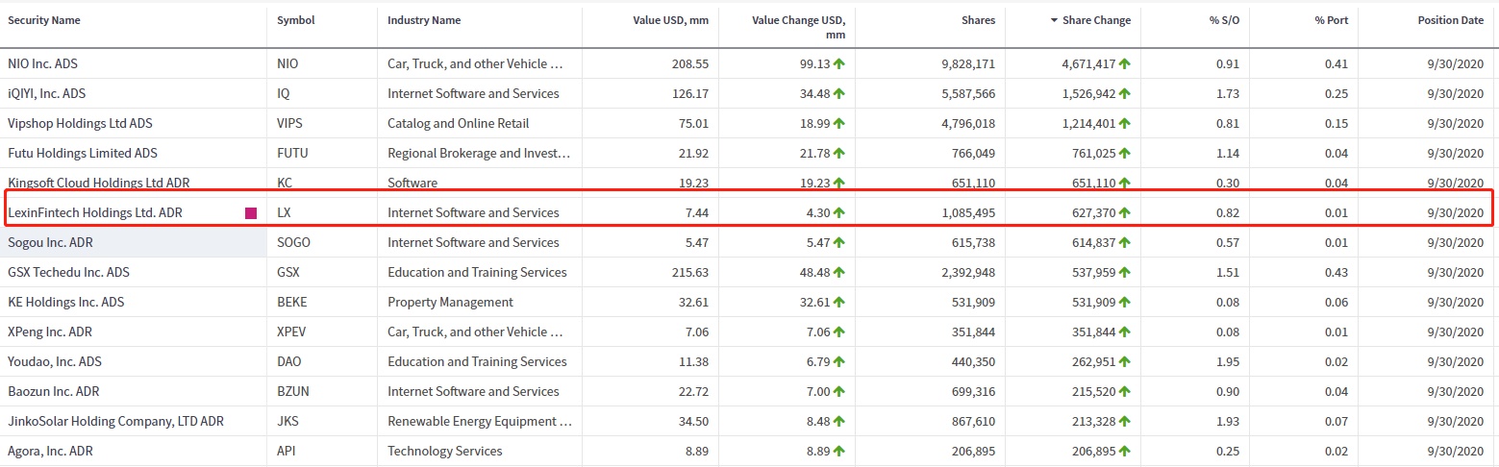Sort table by Position Date header
The width and height of the screenshot is (1499, 467).
(1450, 20)
